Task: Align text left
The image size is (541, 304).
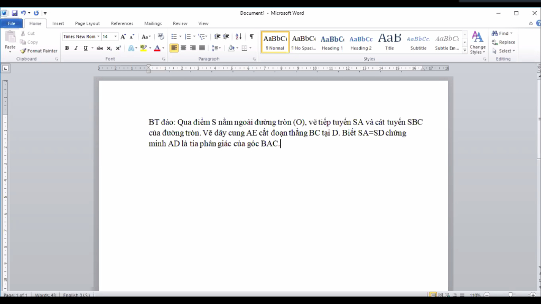Action: [174, 48]
